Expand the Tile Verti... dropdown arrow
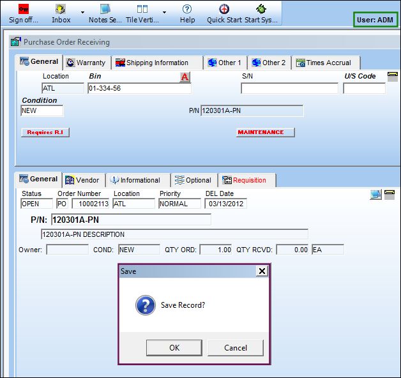401x378 pixels. click(x=165, y=12)
